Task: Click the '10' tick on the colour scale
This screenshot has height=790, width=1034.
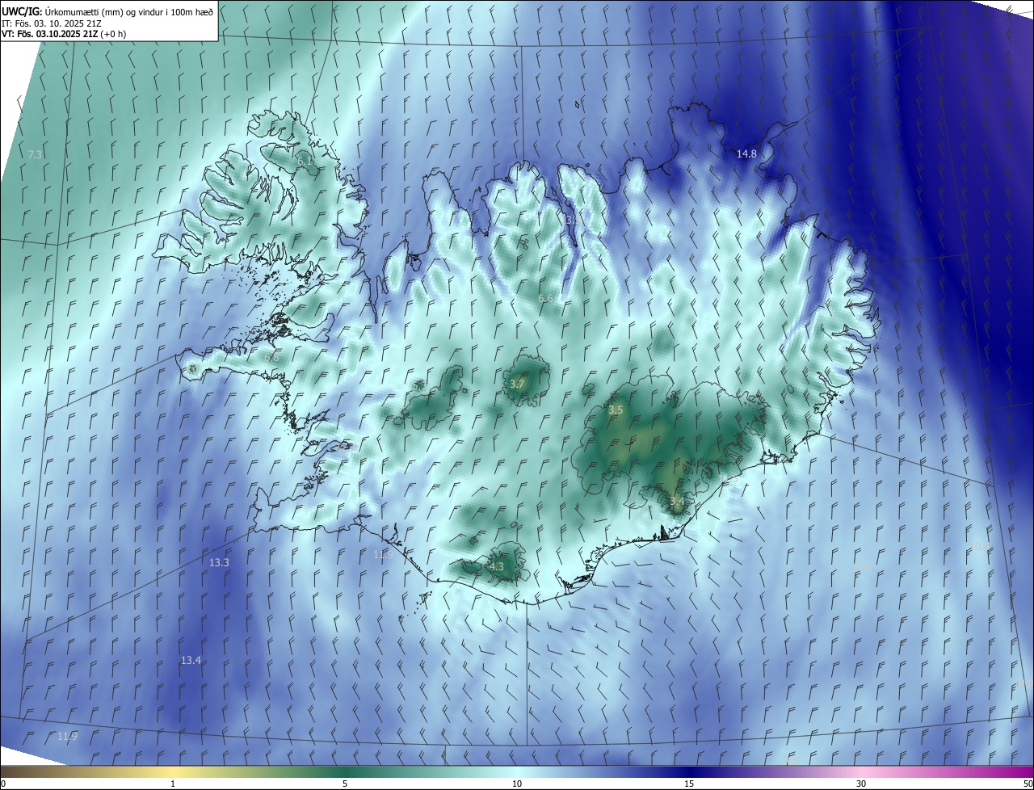Action: pyautogui.click(x=517, y=784)
